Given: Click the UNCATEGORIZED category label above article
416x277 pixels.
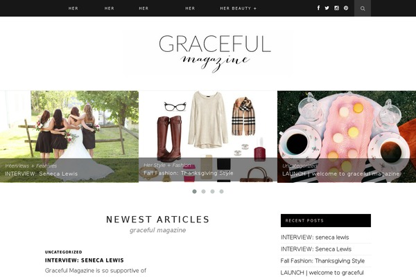Looking at the screenshot, I should pyautogui.click(x=63, y=252).
